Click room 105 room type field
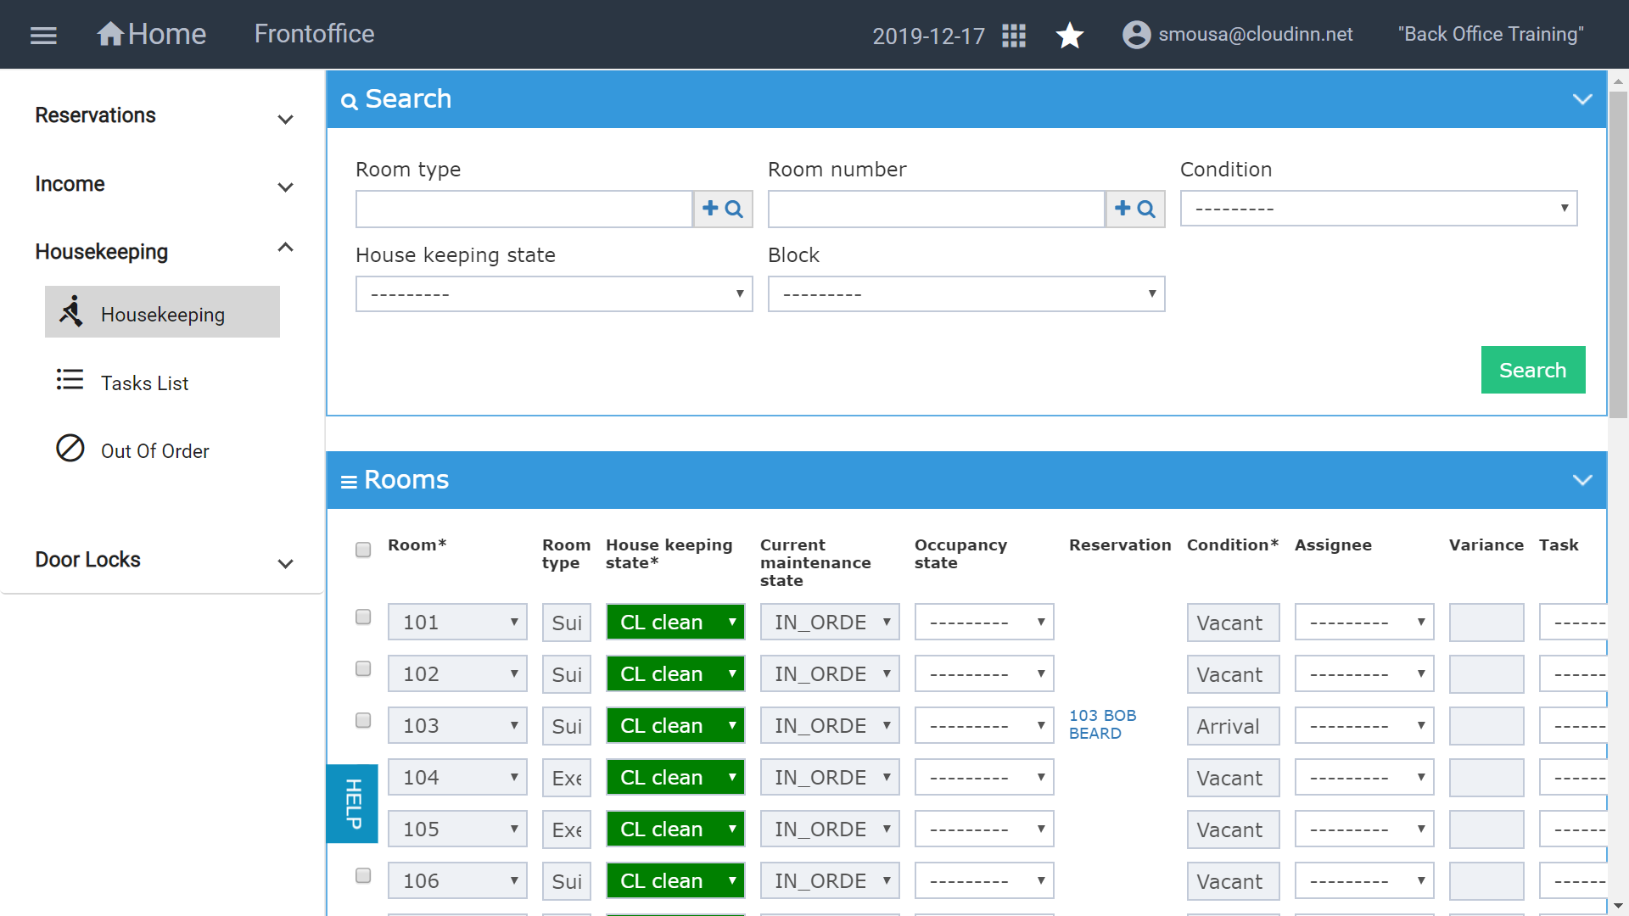This screenshot has width=1629, height=916. click(x=567, y=829)
